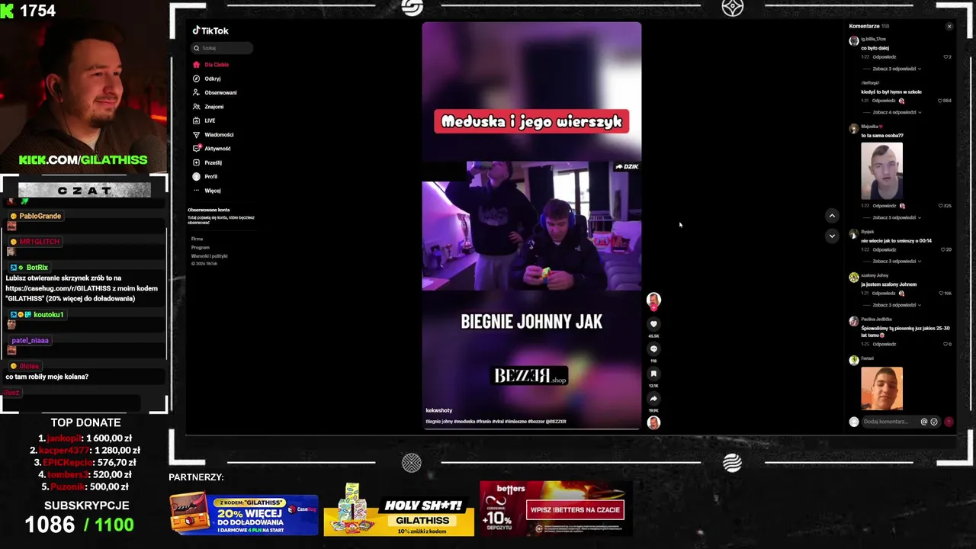Expand "Zobacz 4 odpowiedzi" replies
This screenshot has width=976, height=549.
click(x=897, y=112)
